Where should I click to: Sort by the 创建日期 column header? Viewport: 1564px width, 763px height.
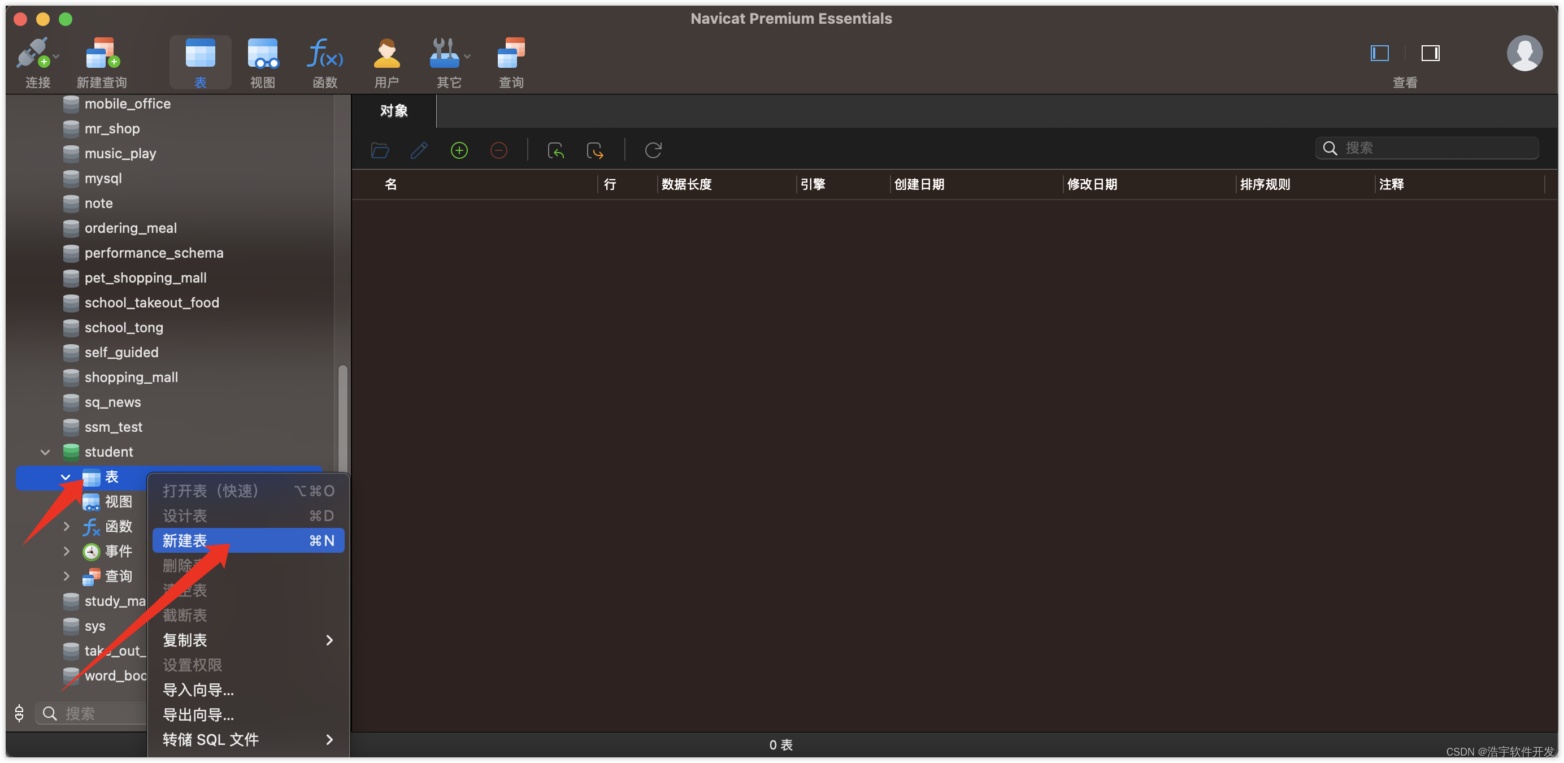[x=919, y=184]
